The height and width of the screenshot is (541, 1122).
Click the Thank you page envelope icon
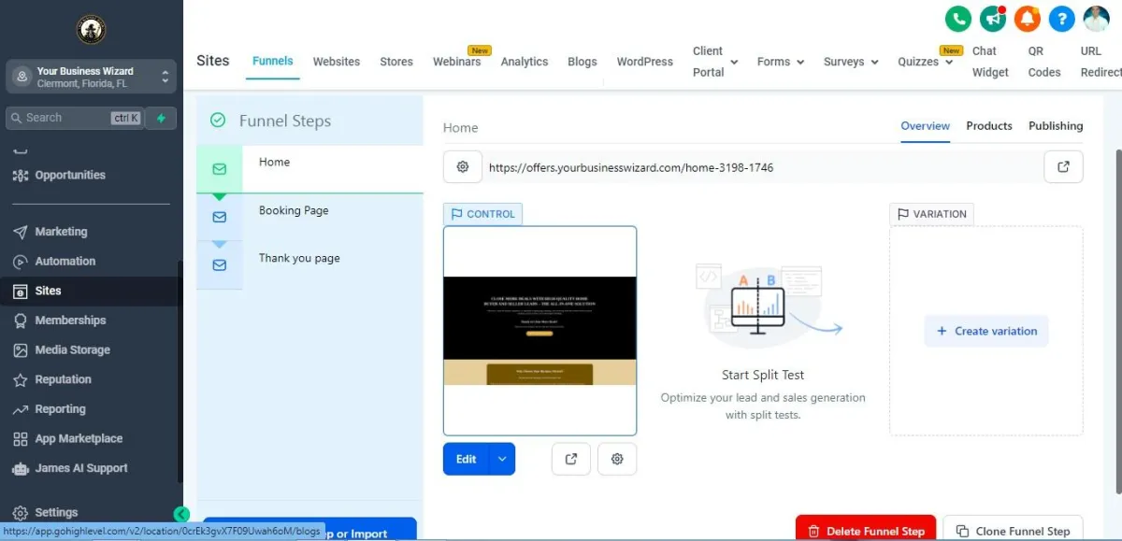pos(219,264)
